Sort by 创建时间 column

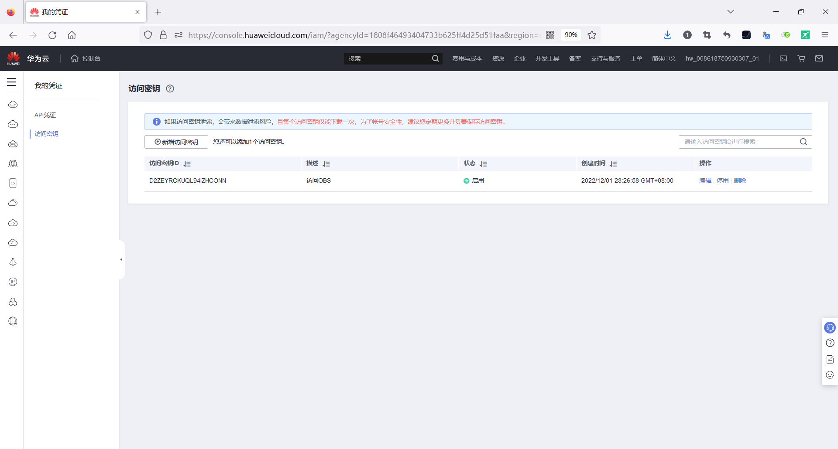coord(613,164)
